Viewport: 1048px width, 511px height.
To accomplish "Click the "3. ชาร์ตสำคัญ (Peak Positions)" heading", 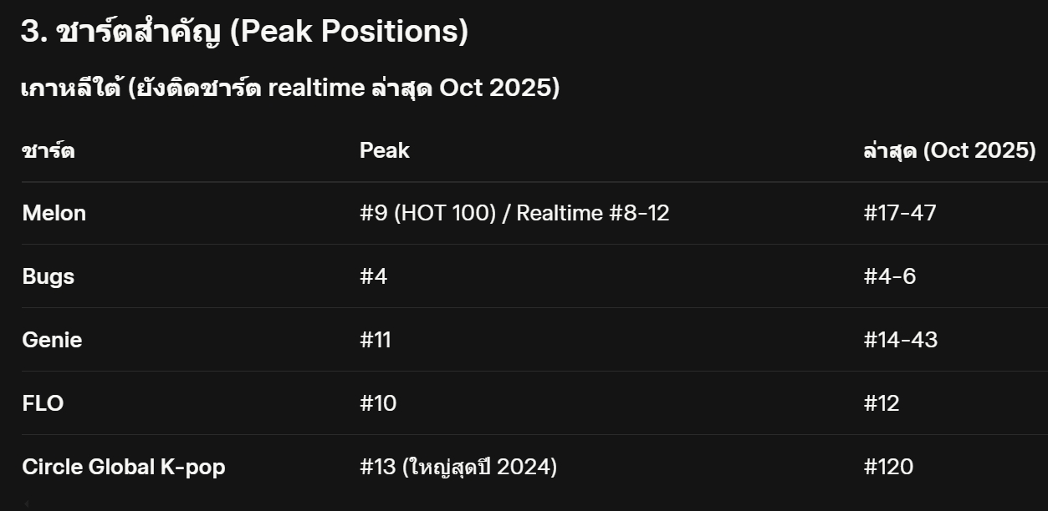I will [244, 32].
